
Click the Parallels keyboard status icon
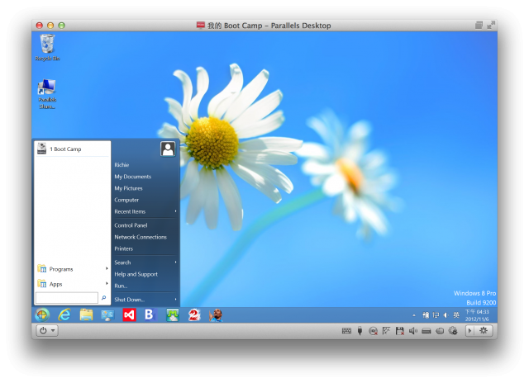coord(346,331)
